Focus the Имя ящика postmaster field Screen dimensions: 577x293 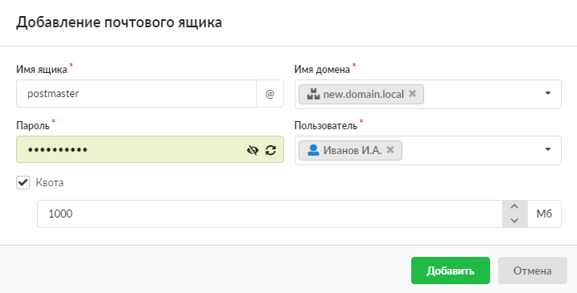(x=136, y=94)
